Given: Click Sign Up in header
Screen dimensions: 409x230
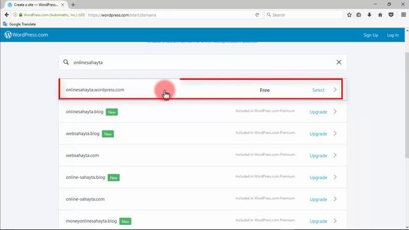Looking at the screenshot, I should click(371, 35).
